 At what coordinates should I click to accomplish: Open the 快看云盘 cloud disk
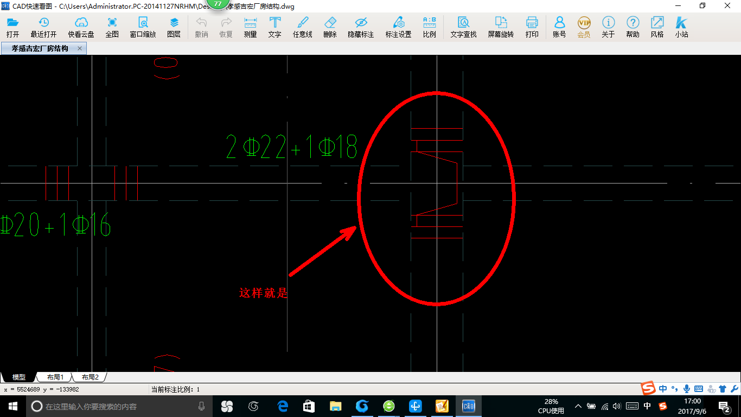pos(81,27)
